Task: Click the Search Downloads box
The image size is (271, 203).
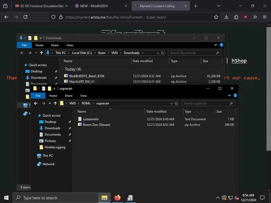Action: (194, 53)
